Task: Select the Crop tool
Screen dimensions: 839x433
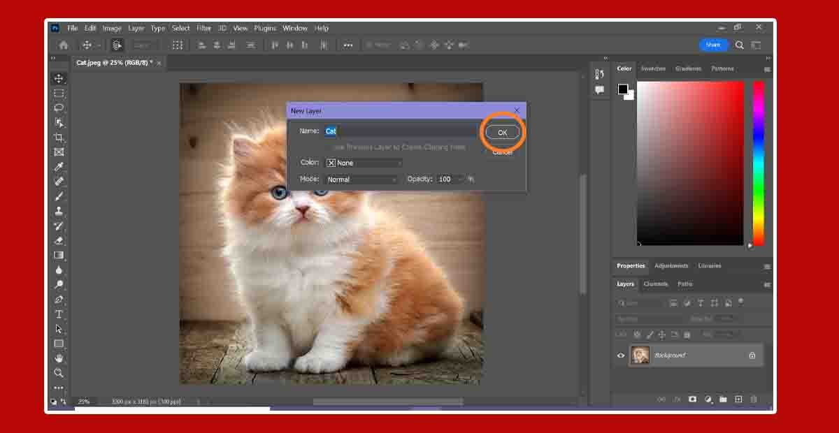Action: pyautogui.click(x=59, y=137)
